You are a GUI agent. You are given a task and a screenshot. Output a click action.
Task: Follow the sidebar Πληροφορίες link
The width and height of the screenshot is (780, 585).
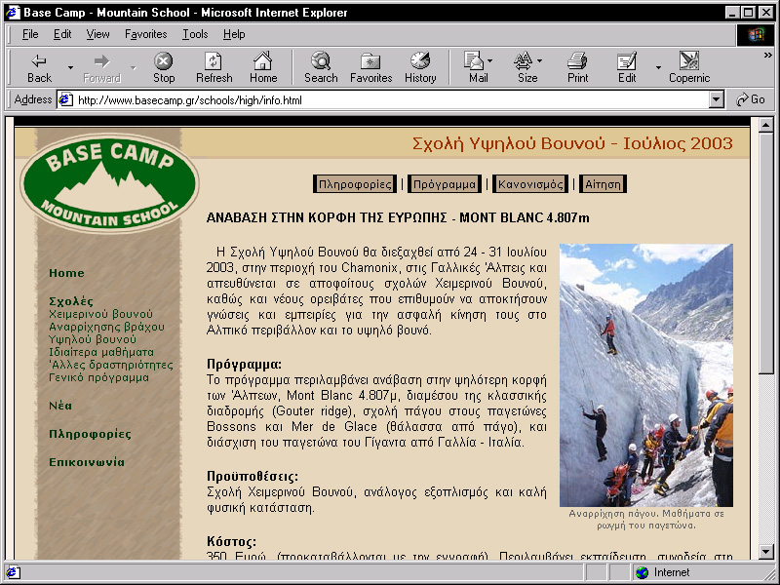coord(90,434)
